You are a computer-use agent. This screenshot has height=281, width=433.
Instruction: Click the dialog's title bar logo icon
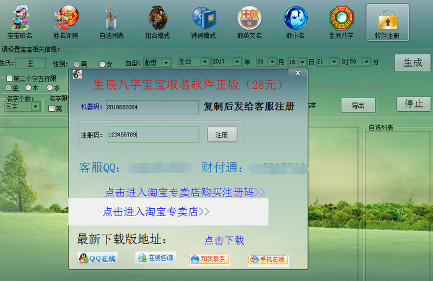point(77,74)
